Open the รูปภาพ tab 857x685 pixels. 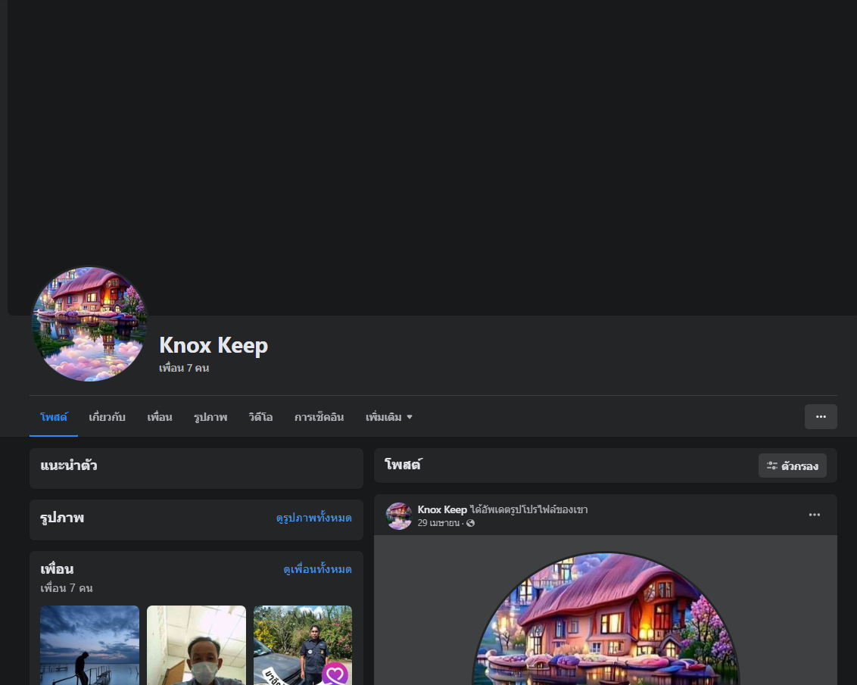[210, 417]
